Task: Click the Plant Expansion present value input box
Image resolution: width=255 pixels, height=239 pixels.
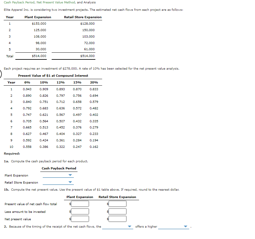Action: pyautogui.click(x=80, y=204)
